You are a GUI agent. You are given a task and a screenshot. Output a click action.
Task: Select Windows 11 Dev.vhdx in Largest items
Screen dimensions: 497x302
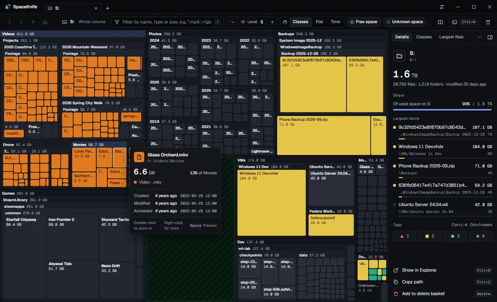[443, 150]
